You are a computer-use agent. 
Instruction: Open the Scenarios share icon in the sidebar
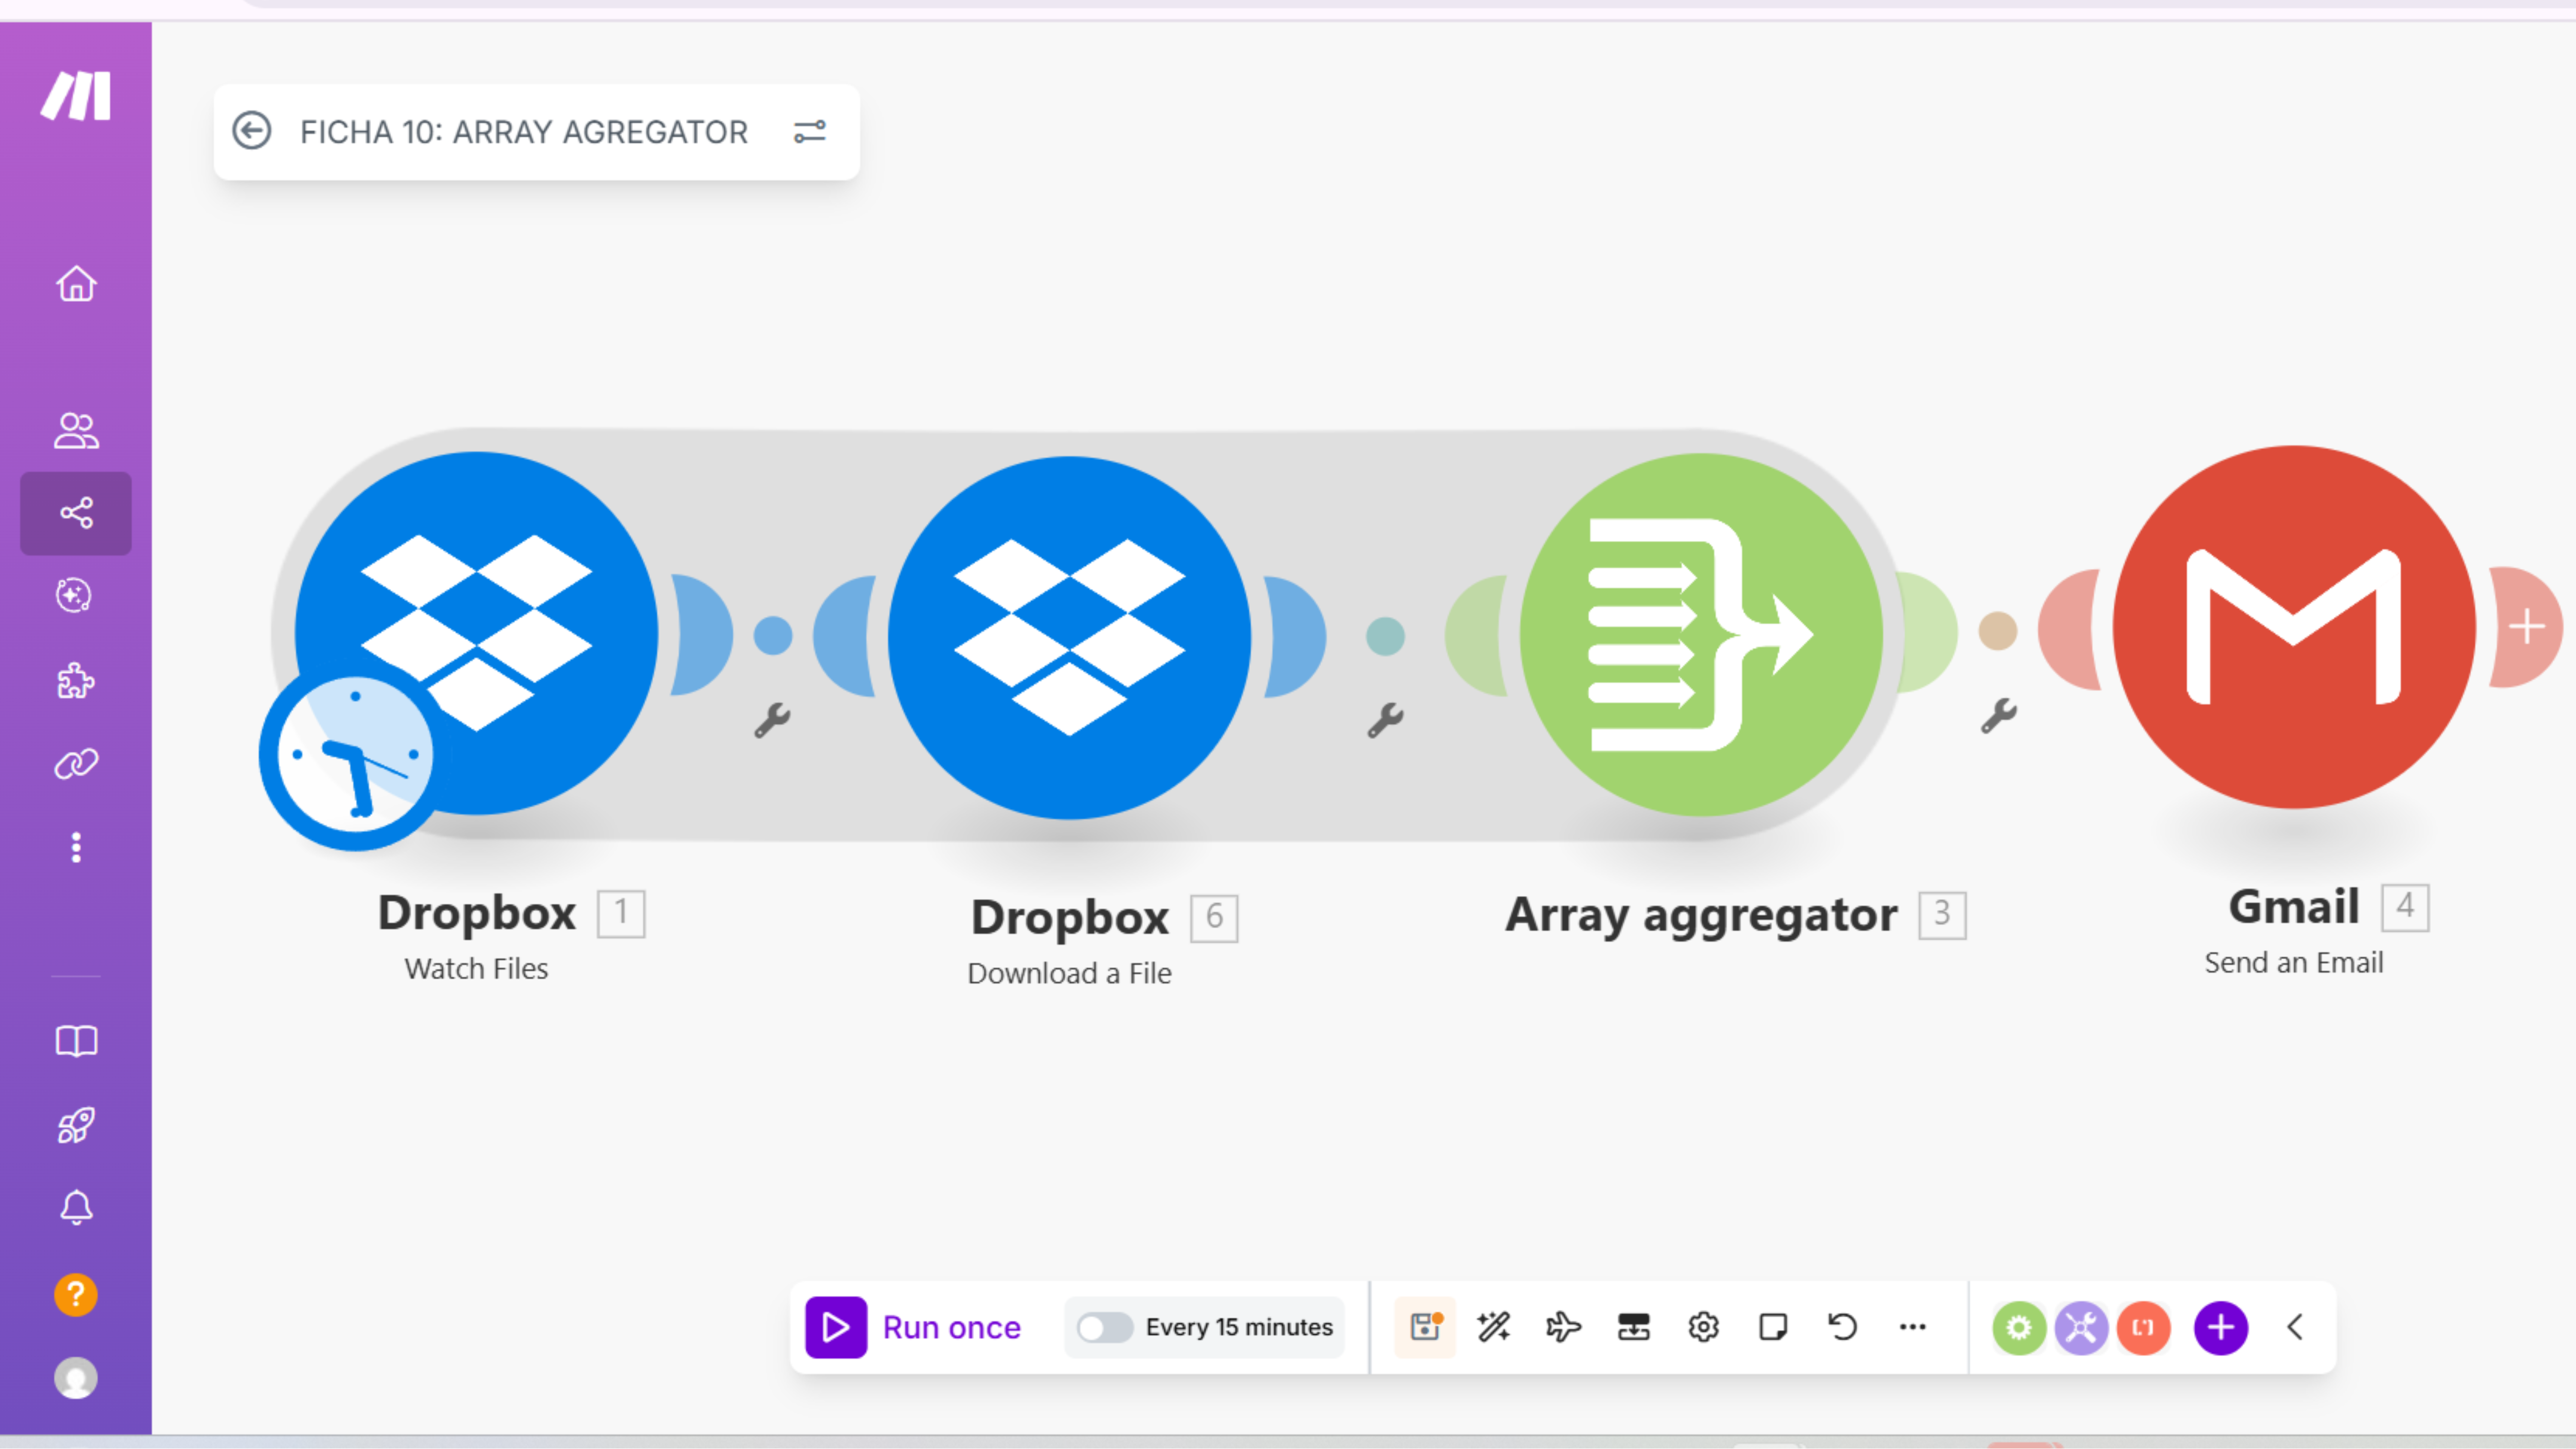(x=76, y=513)
